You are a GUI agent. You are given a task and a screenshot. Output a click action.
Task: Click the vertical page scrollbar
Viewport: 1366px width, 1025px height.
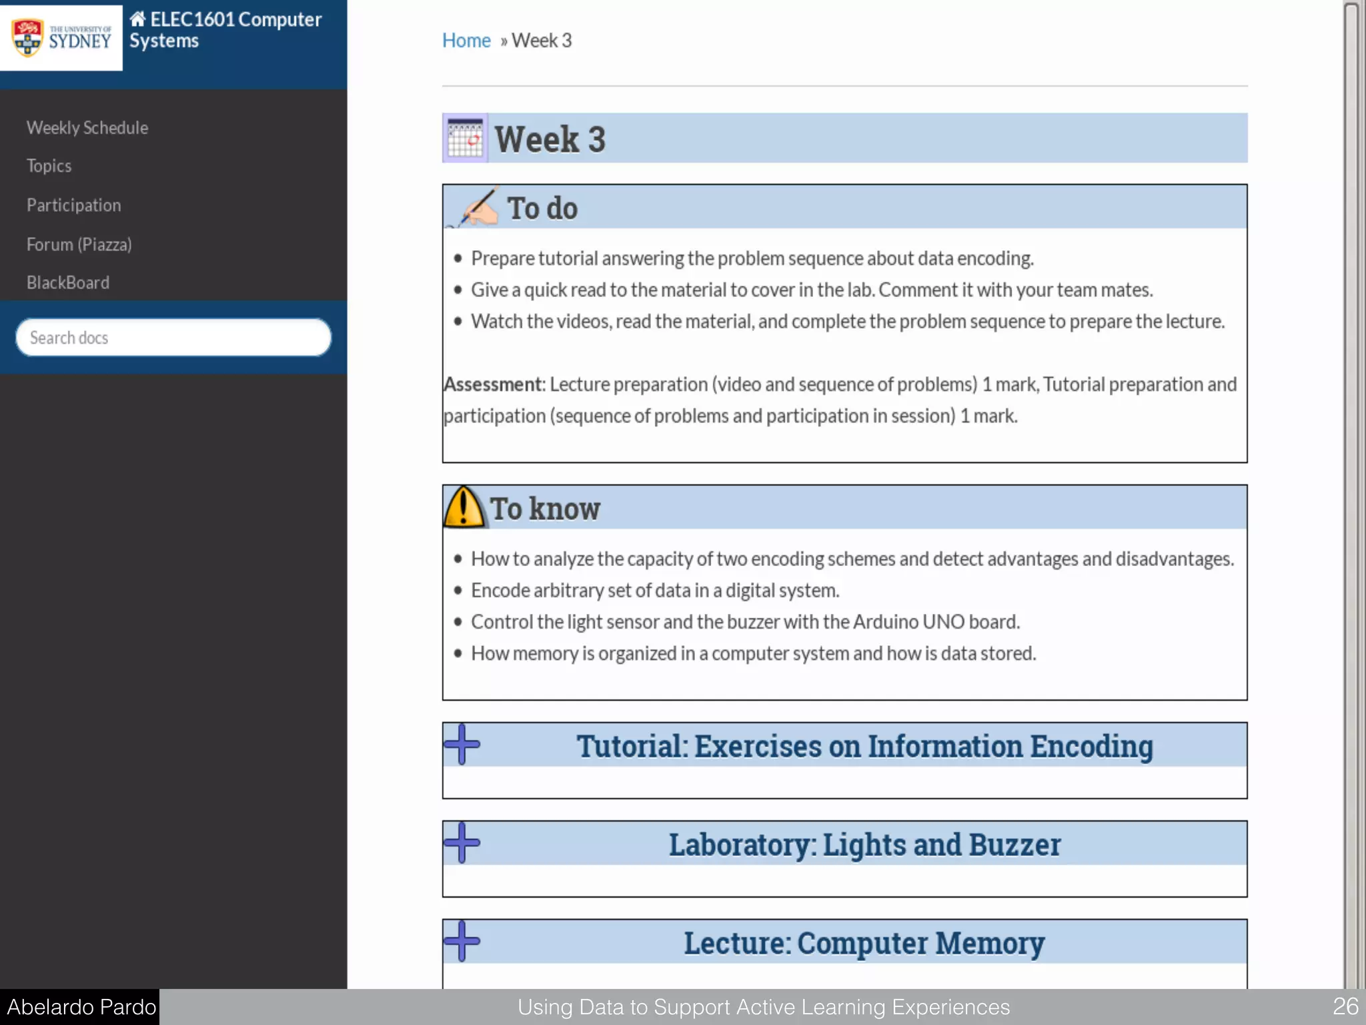tap(1351, 494)
